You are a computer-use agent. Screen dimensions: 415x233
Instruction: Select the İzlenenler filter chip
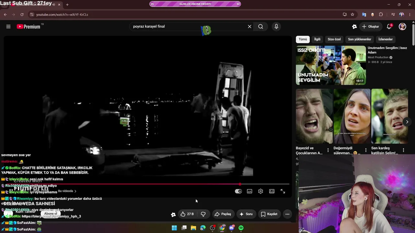(385, 39)
